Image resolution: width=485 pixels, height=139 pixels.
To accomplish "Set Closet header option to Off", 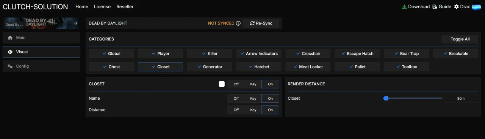I will tap(236, 84).
